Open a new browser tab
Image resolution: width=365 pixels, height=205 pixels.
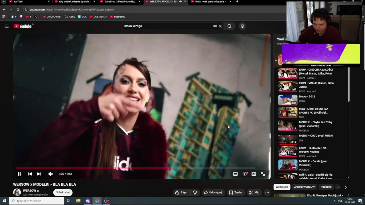237,1
